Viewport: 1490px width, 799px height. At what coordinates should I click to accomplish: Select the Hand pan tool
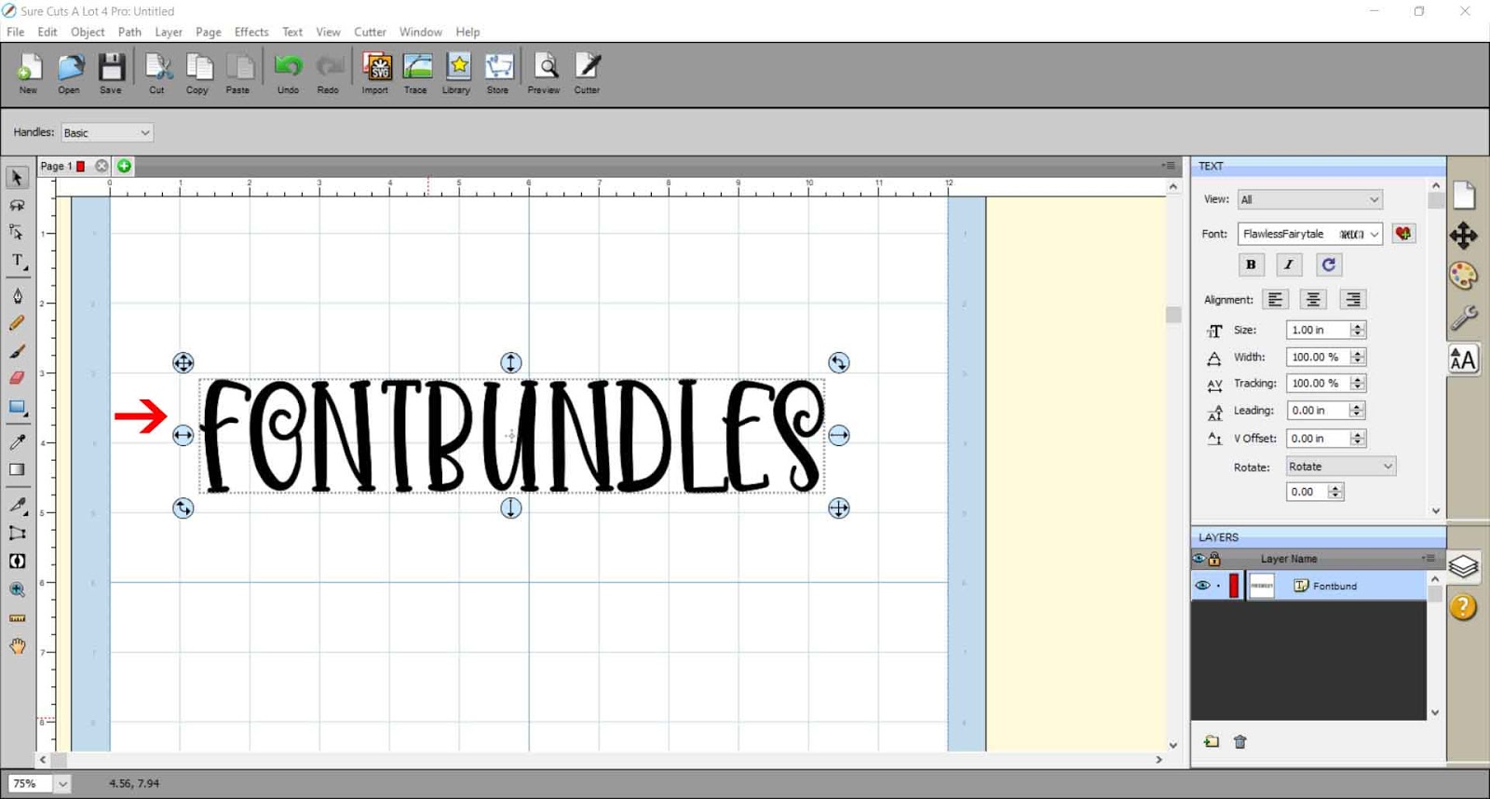(17, 646)
